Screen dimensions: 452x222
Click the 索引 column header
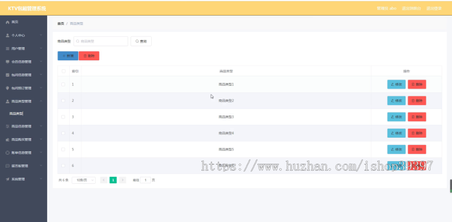coord(75,71)
